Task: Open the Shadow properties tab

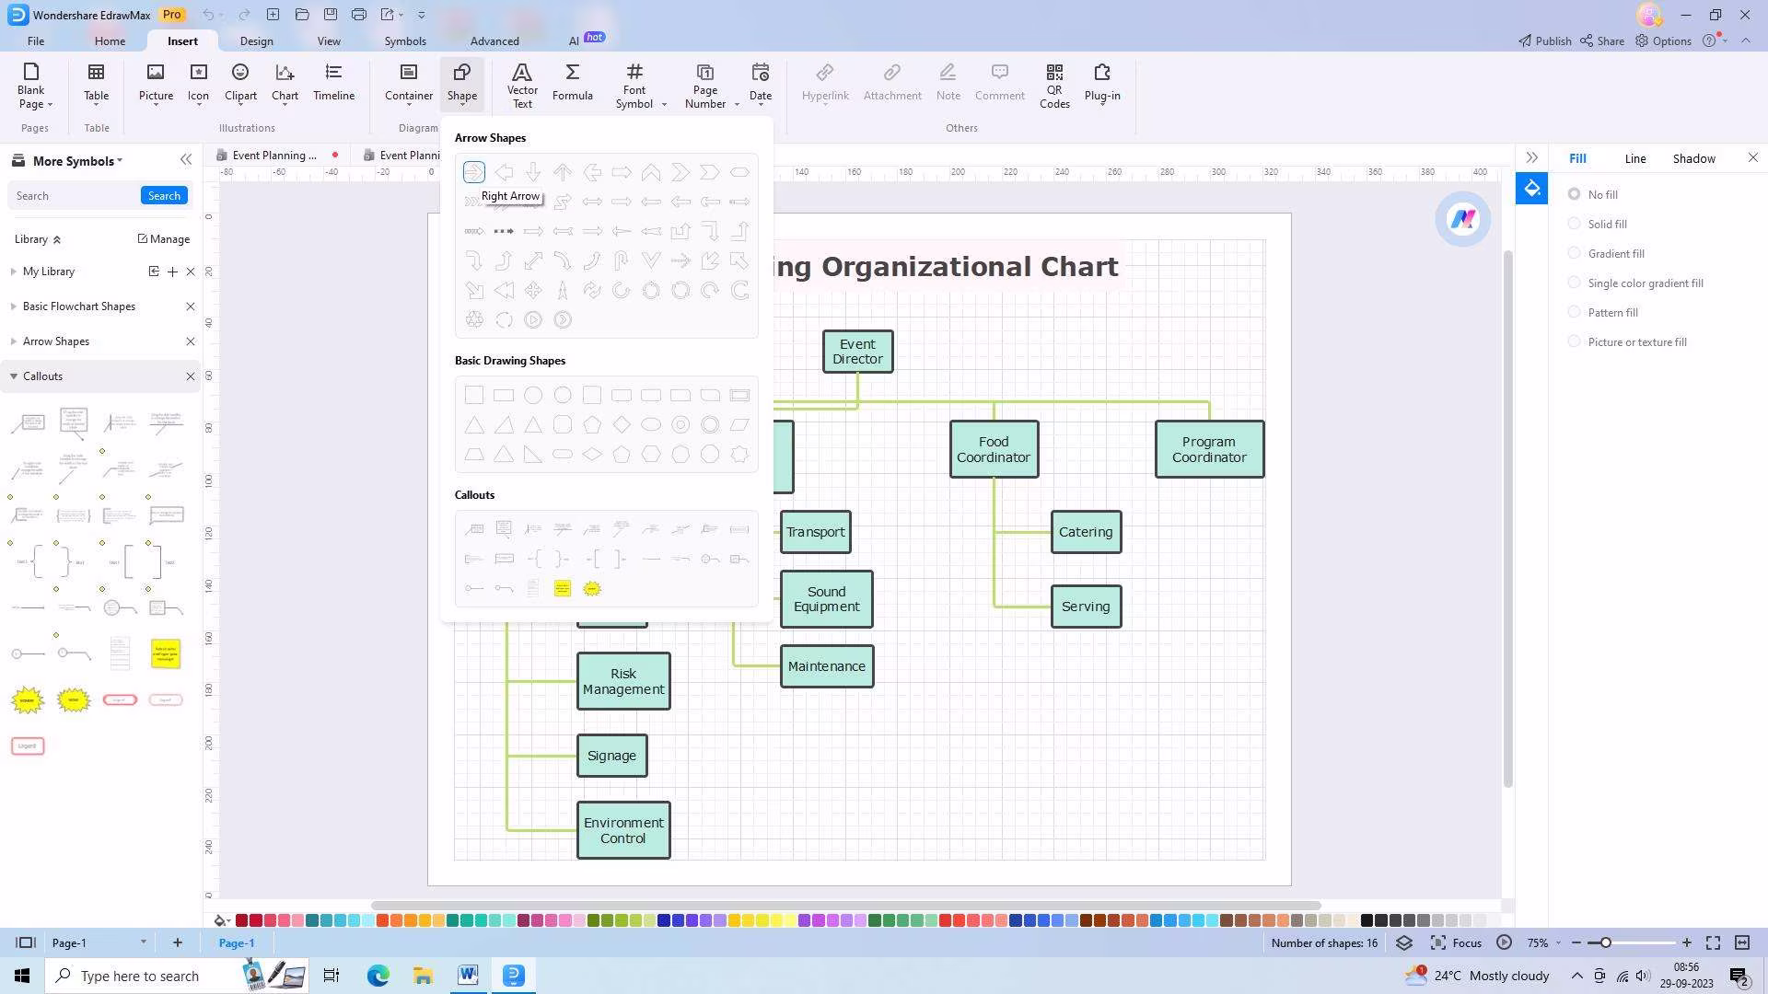Action: 1693,158
